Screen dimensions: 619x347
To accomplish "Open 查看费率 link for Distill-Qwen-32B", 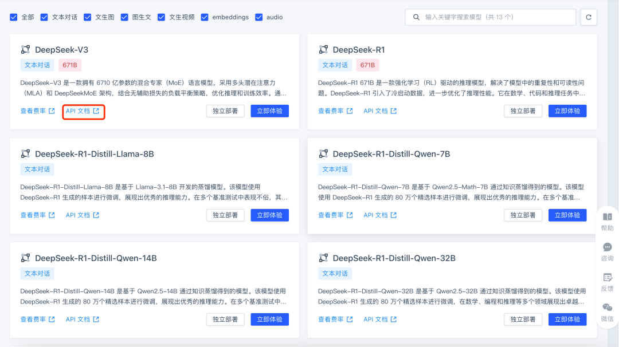I will click(x=335, y=320).
